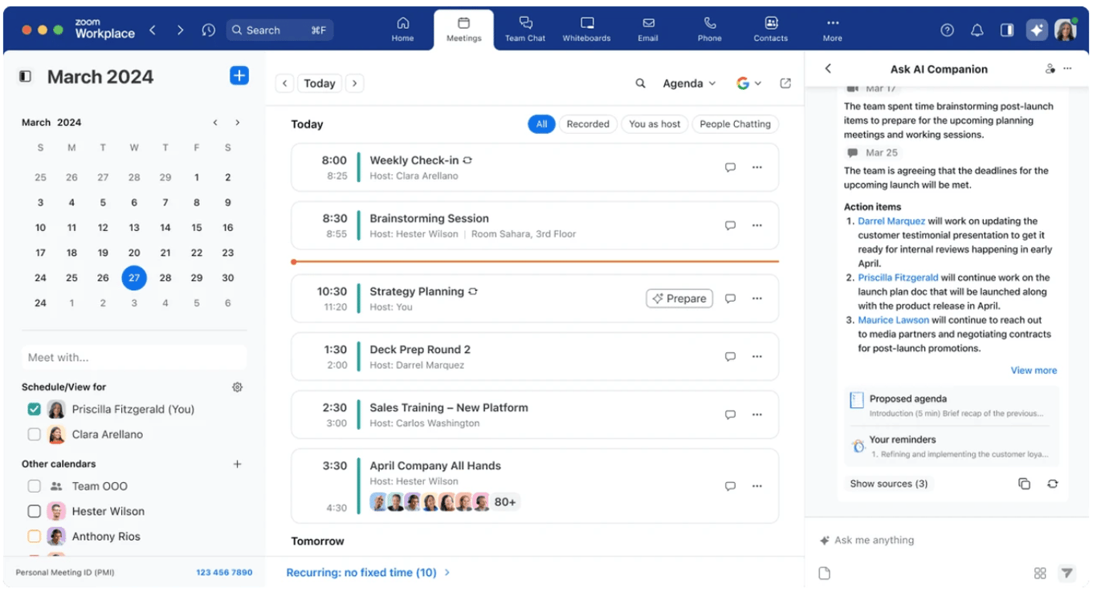Open calendar settings gear
This screenshot has width=1097, height=600.
point(237,387)
